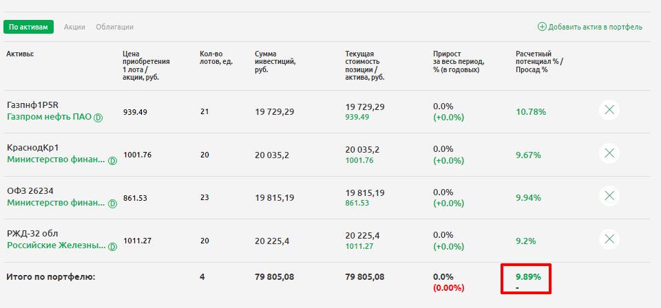This screenshot has height=308, width=661.
Task: Open Министерство финан link under КраснодКр1
Action: pos(56,159)
